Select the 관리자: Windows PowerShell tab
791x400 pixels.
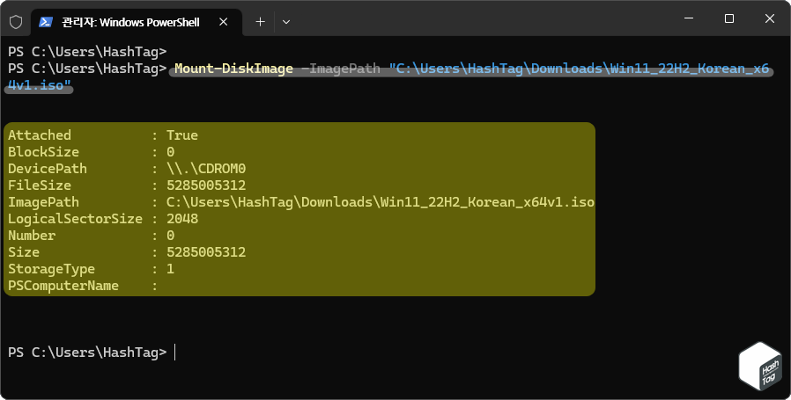pos(137,22)
